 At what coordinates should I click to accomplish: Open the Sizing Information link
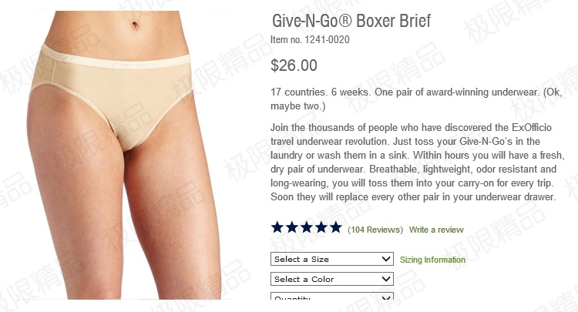tap(432, 260)
